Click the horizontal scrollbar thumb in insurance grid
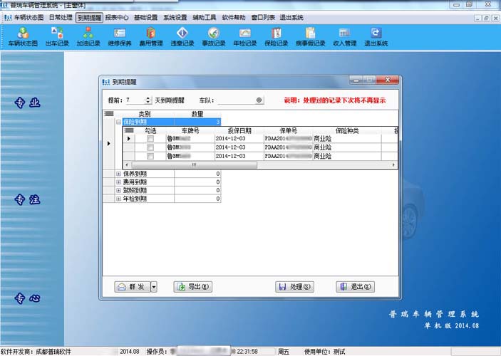Screen dimensions: 501x356 [x=194, y=164]
